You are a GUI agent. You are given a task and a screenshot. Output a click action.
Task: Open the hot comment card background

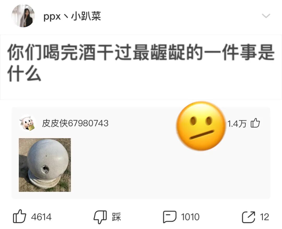[x=141, y=153]
